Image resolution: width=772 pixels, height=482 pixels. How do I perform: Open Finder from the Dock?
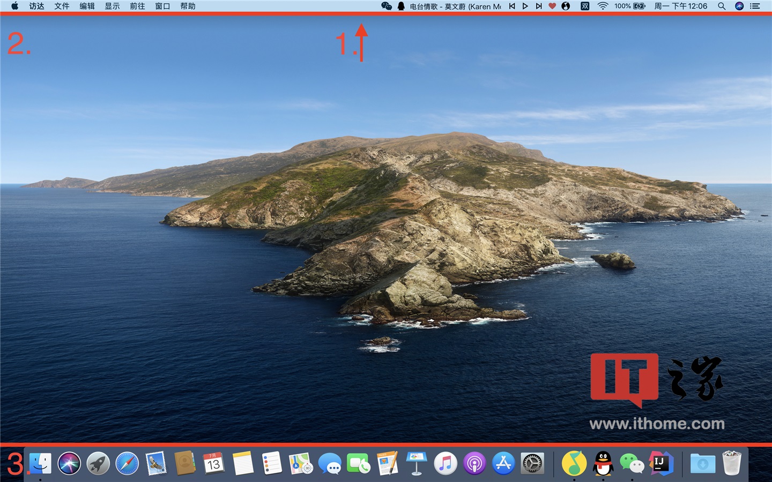tap(41, 463)
